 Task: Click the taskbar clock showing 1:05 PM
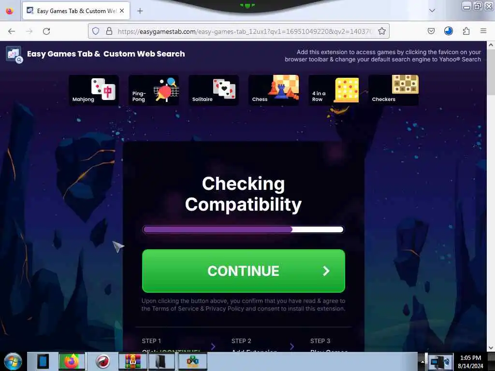click(470, 361)
